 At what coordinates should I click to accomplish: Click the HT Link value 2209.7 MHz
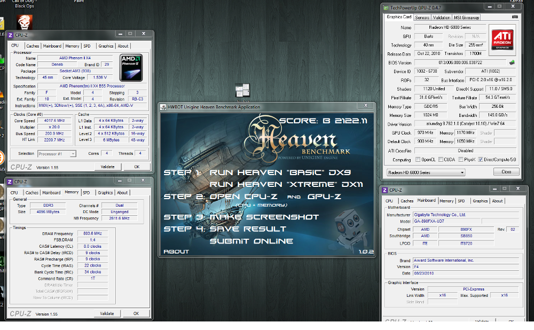point(54,140)
